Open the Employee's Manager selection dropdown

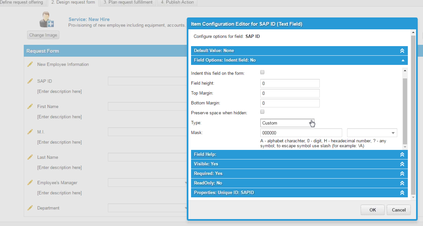[185, 182]
